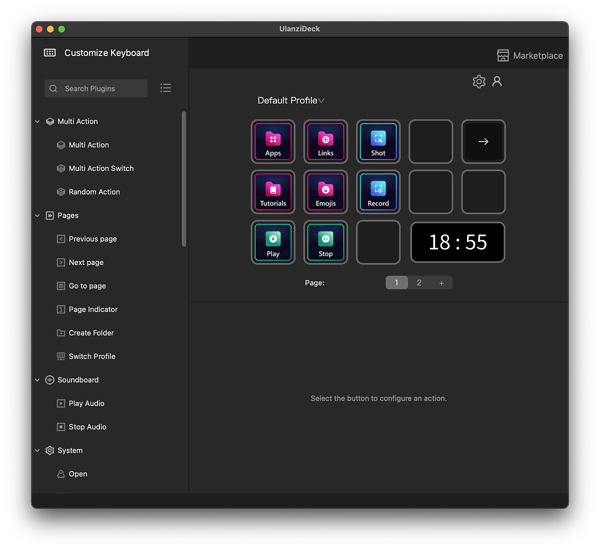Click the Switch Profile plugin icon

(x=61, y=356)
